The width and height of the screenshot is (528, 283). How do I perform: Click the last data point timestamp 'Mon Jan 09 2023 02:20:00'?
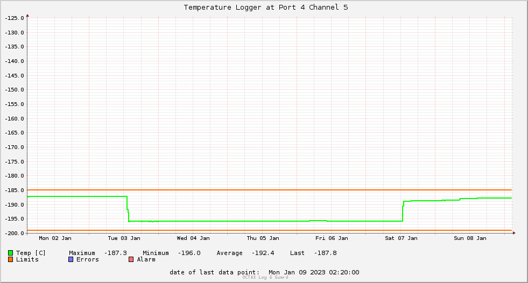coord(314,272)
